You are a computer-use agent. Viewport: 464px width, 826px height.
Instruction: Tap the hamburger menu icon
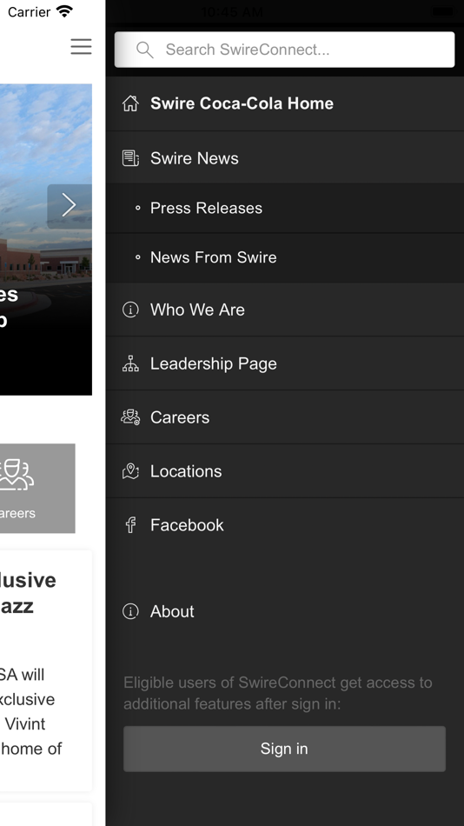[81, 46]
